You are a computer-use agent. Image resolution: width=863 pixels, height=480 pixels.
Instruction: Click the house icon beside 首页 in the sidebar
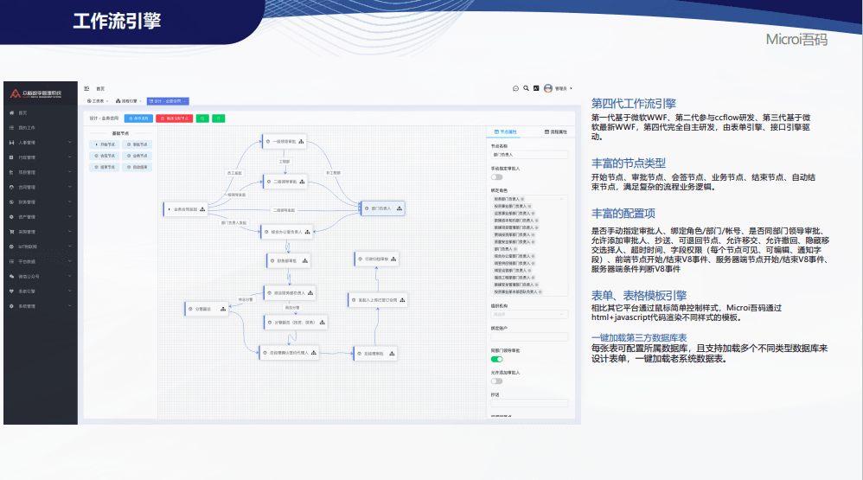(x=11, y=112)
